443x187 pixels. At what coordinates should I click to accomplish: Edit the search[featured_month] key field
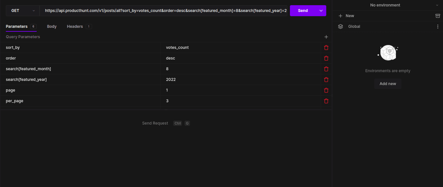(80, 69)
